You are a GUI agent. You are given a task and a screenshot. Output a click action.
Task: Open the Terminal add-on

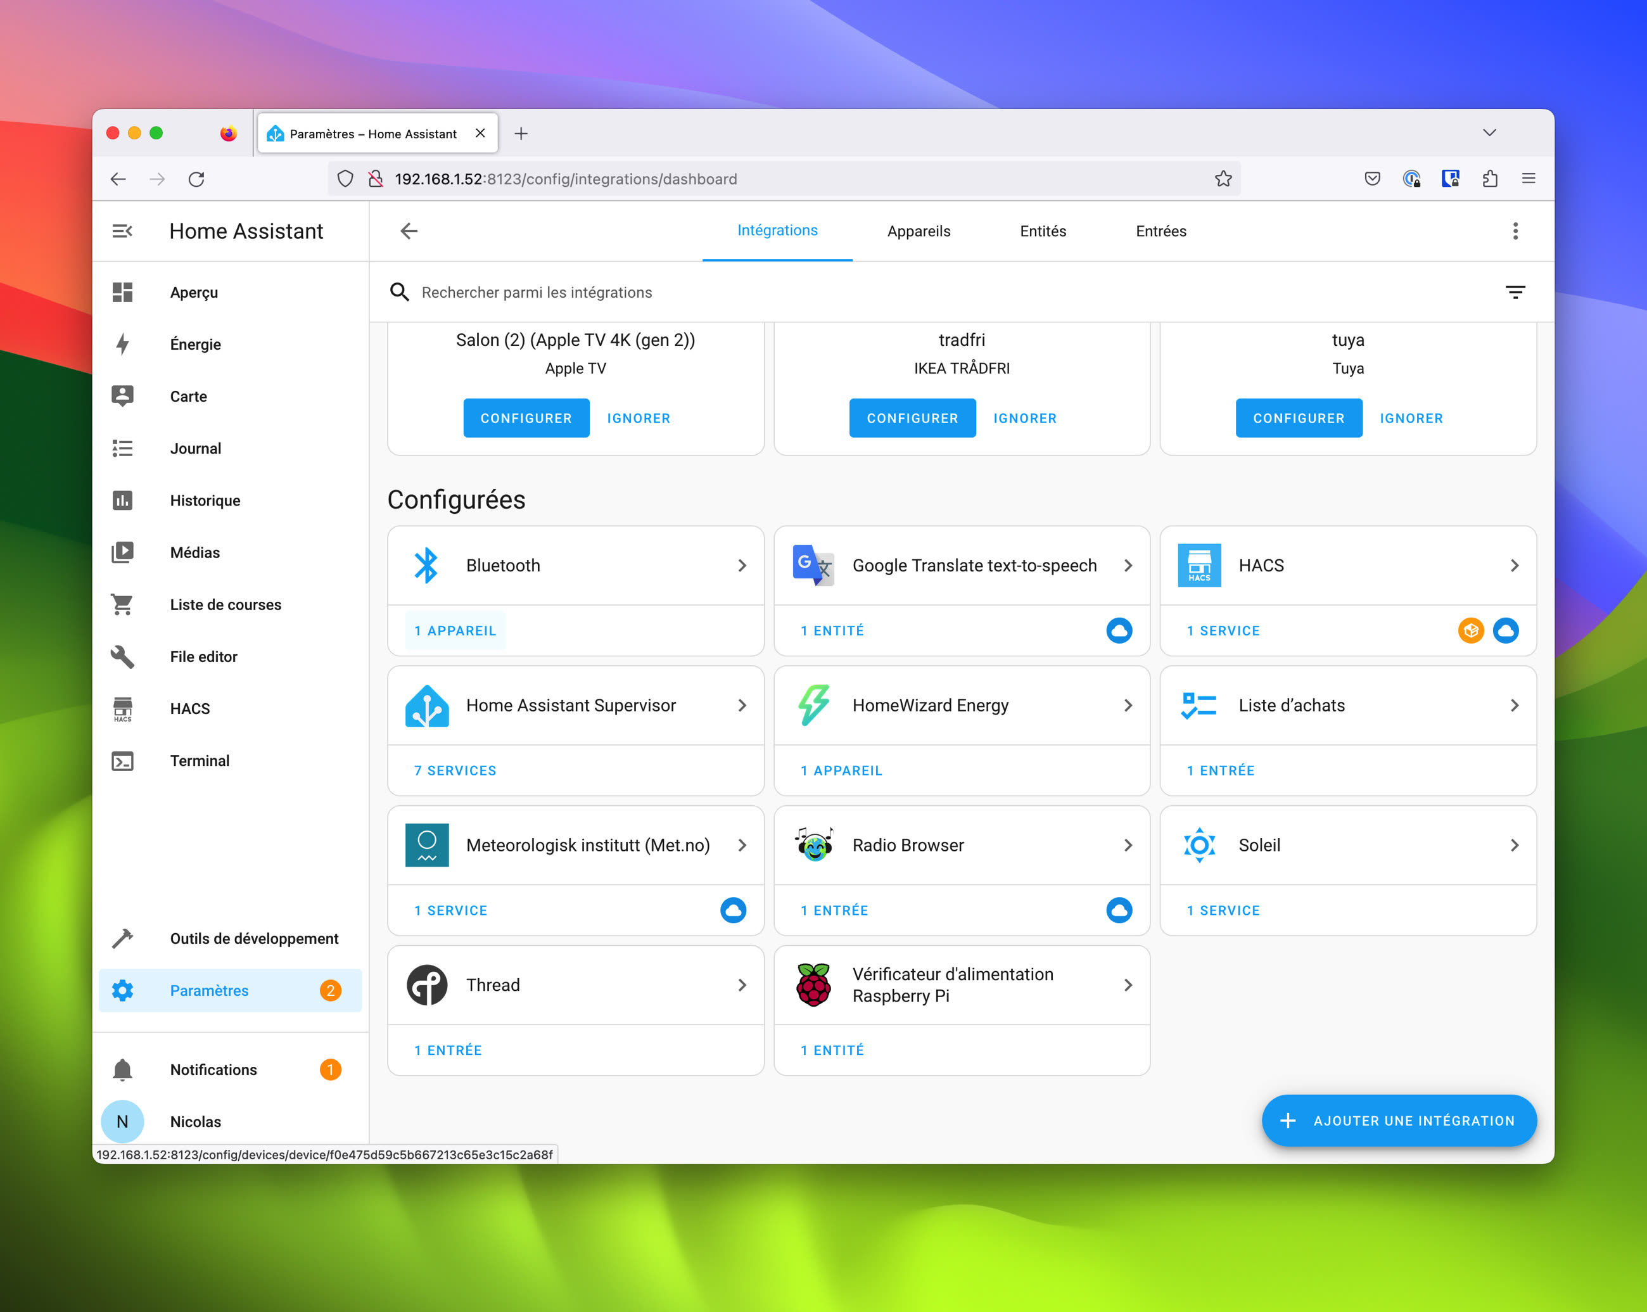[x=200, y=760]
